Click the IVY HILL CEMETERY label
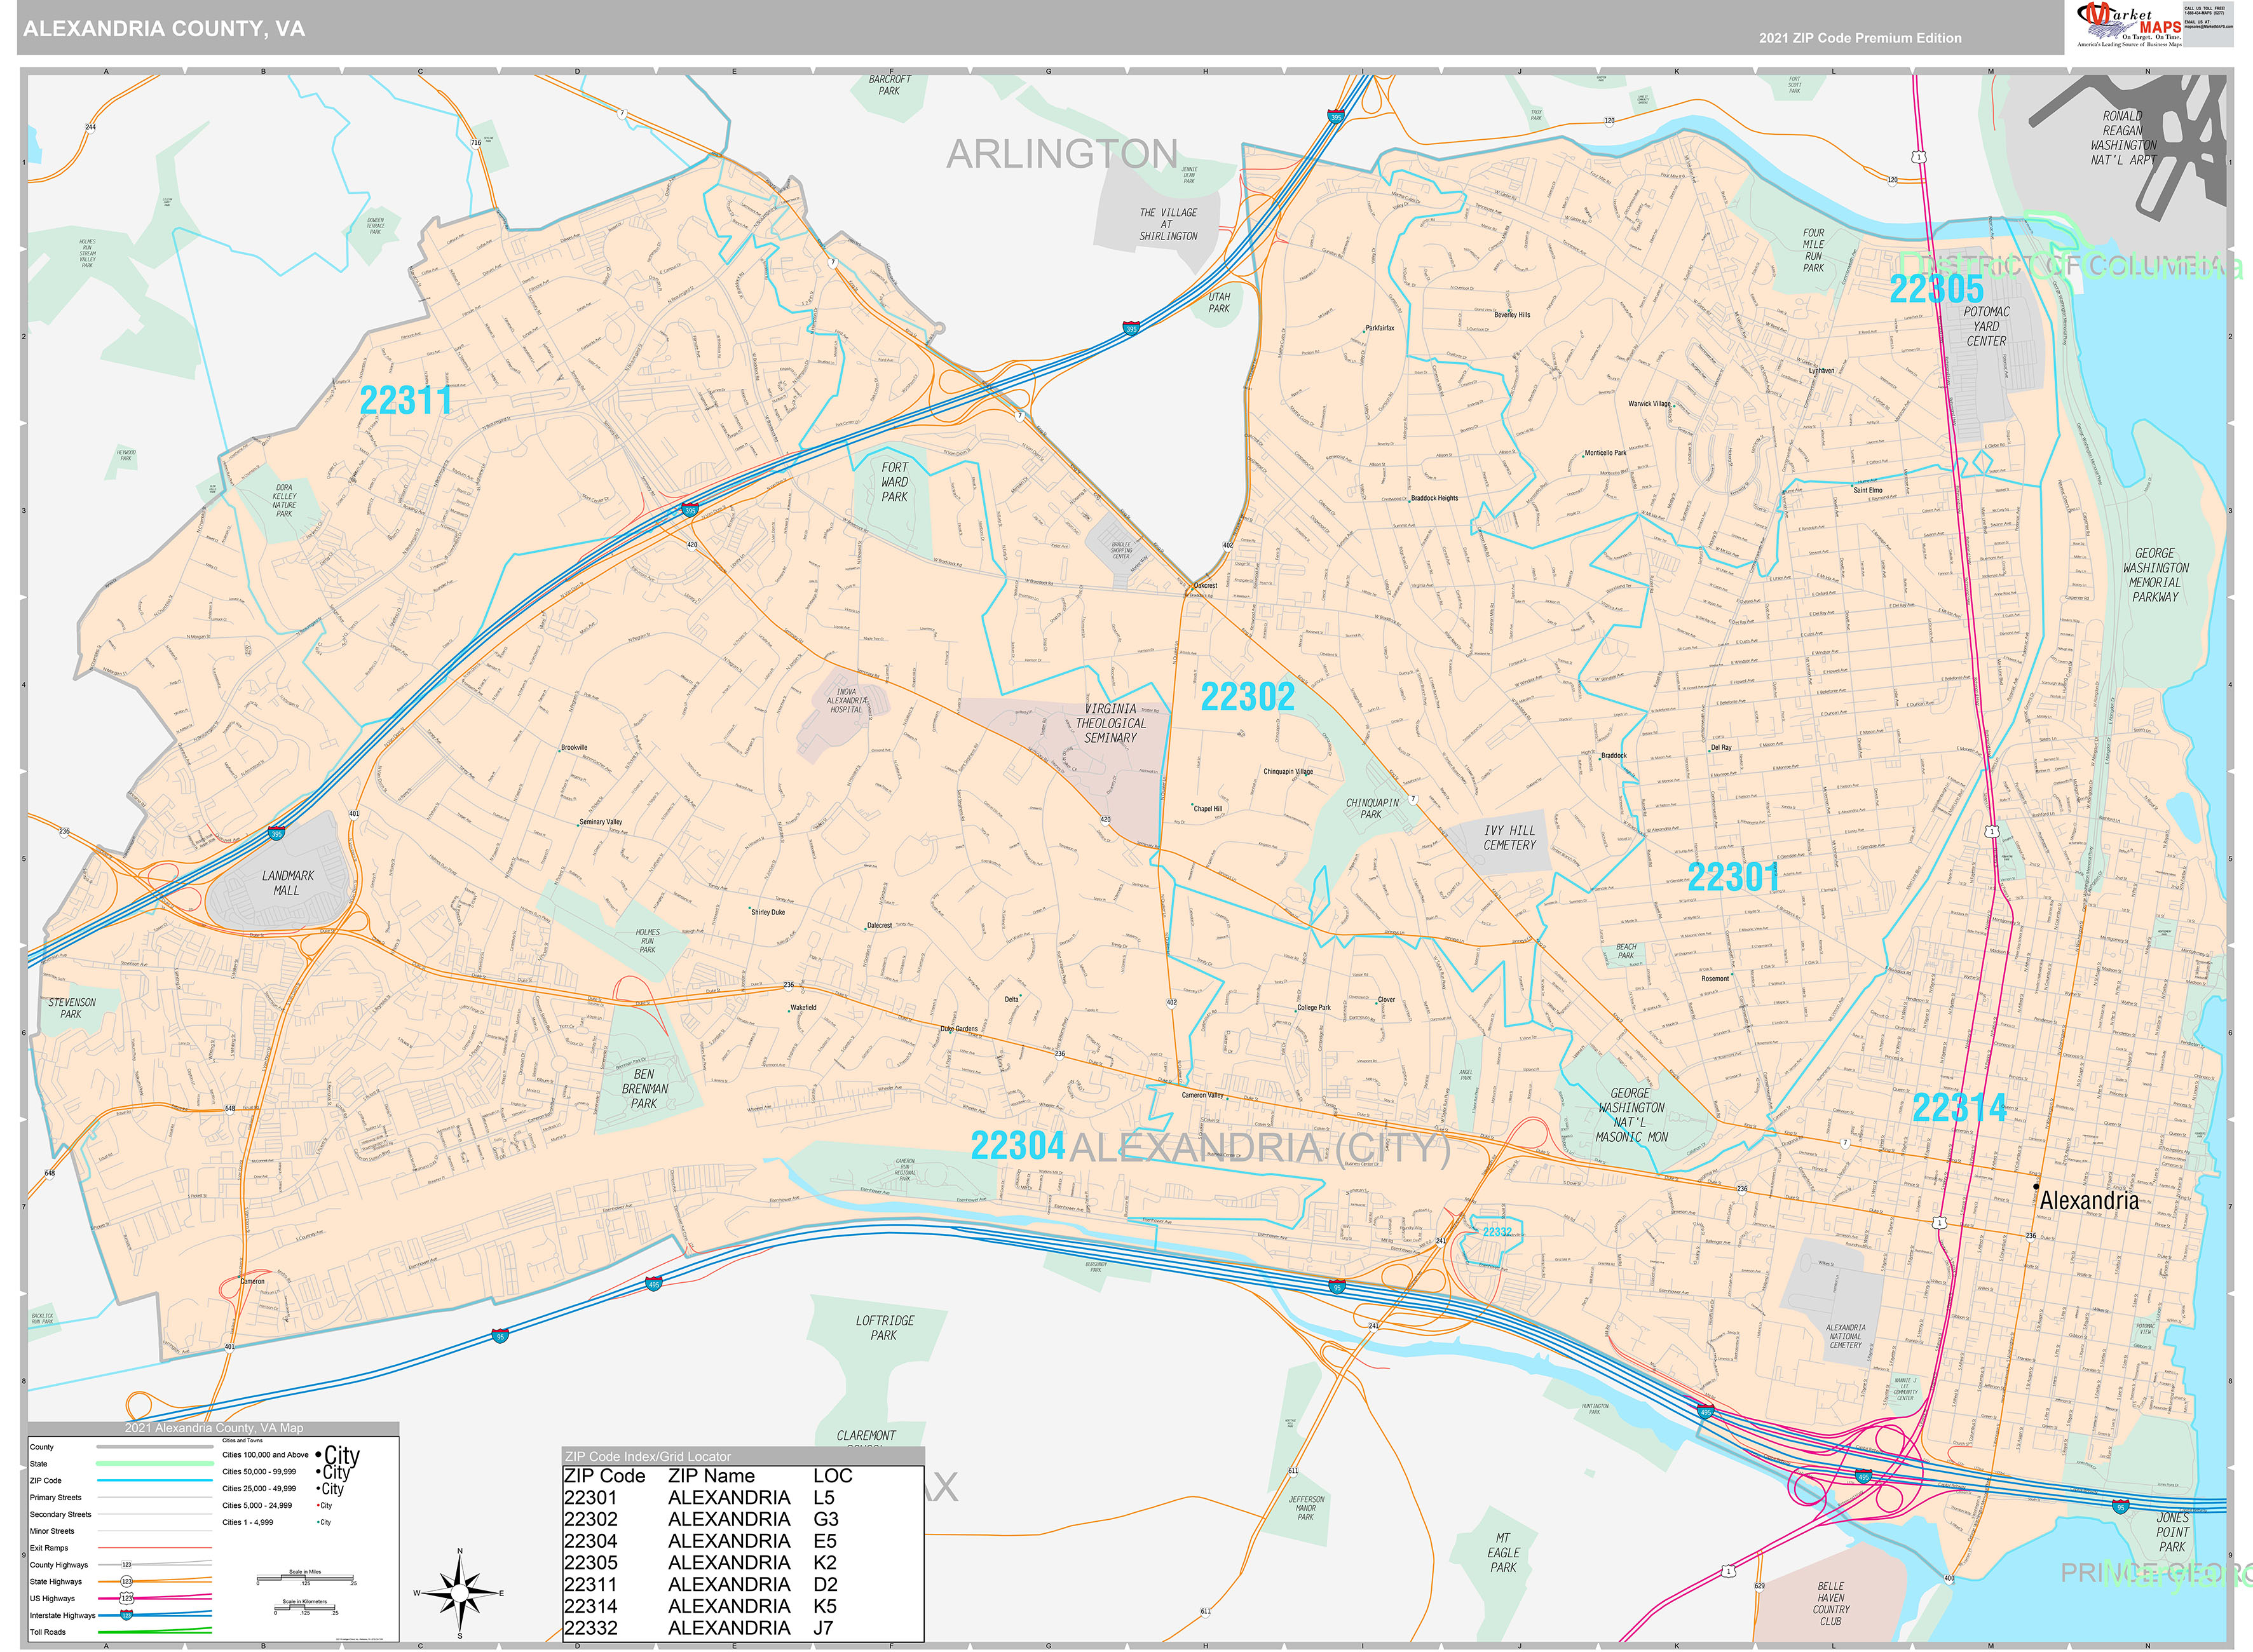The image size is (2253, 1652). pos(1509,838)
